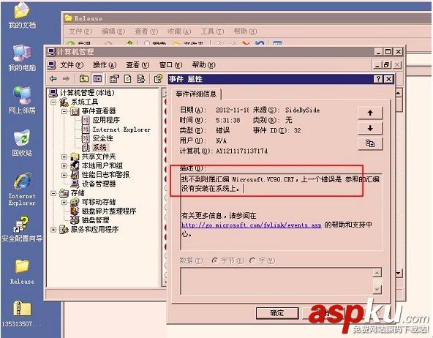Open Security Configuration Wizard desktop icon
Viewport: 433px width, 338px height.
click(22, 229)
